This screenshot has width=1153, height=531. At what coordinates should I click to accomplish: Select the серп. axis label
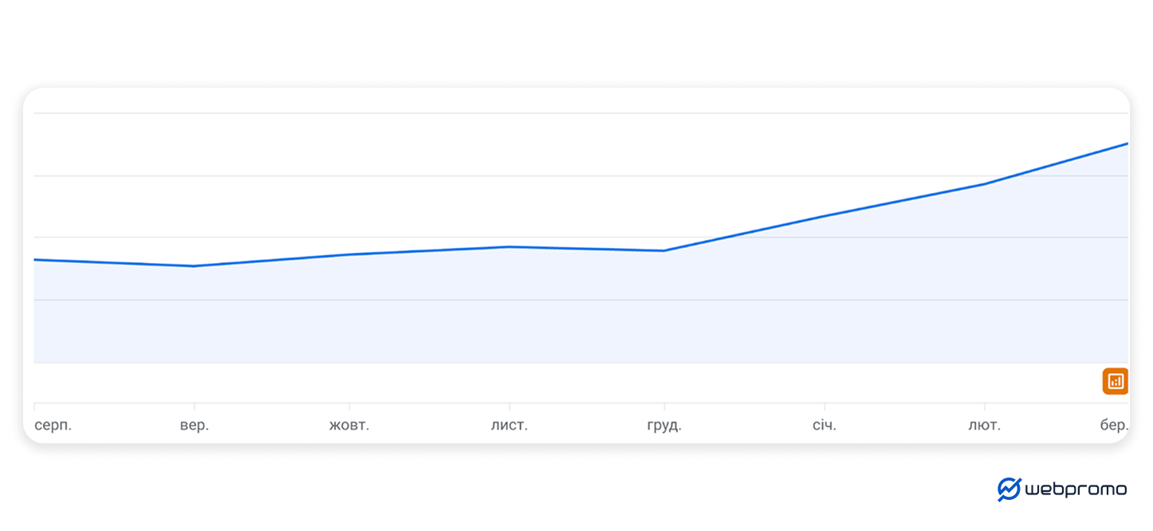[53, 425]
